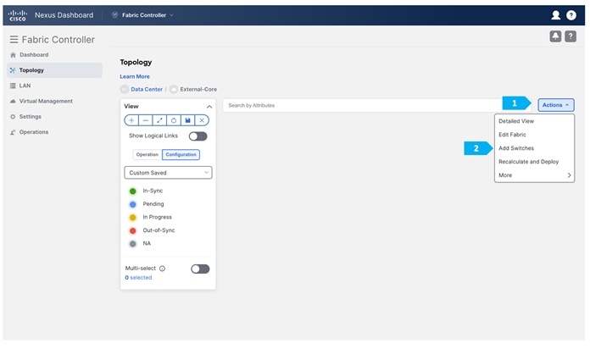Click the X icon in view toolbar

pyautogui.click(x=202, y=120)
